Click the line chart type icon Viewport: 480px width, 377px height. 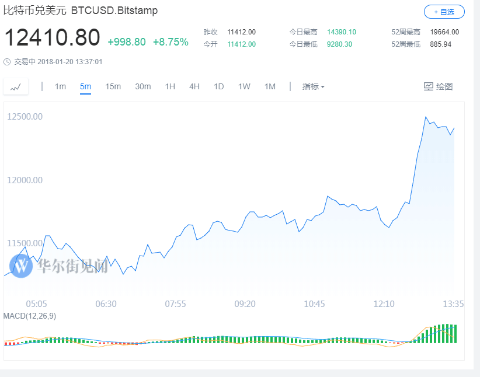coord(16,87)
